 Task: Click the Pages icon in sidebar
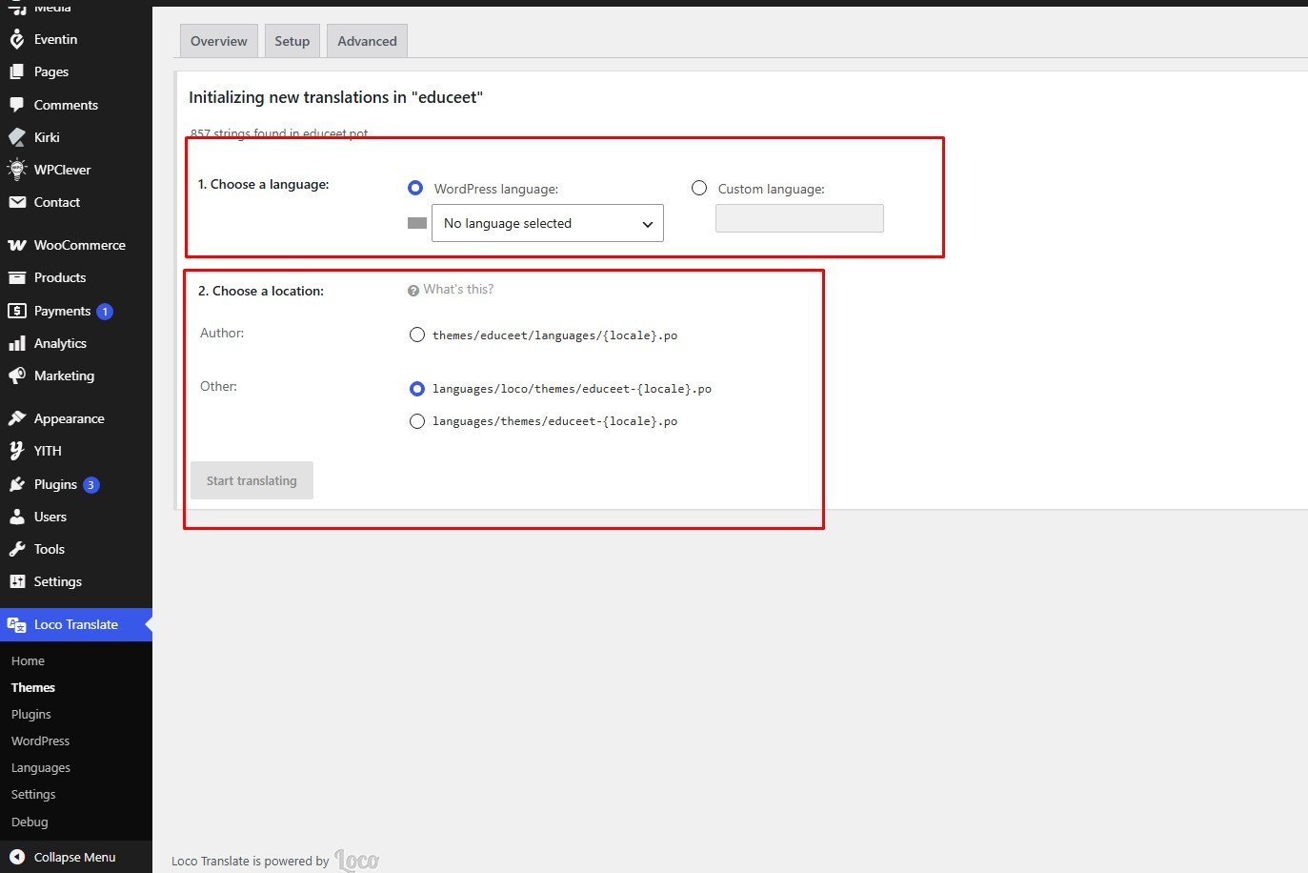tap(16, 71)
